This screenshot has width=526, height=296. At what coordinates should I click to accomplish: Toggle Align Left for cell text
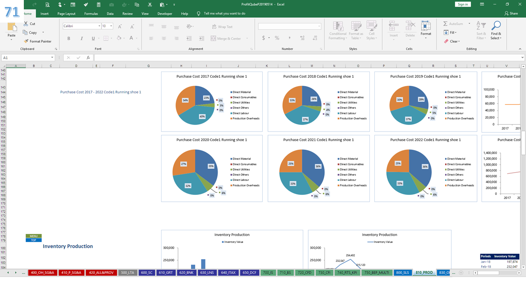(x=151, y=38)
